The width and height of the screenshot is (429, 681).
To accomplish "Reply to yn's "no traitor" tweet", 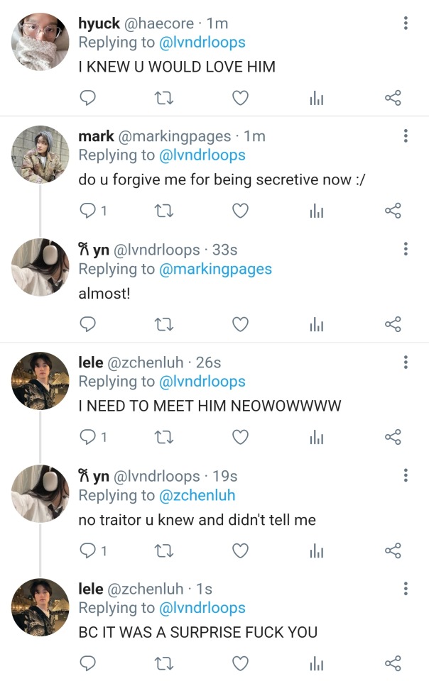I will click(87, 550).
